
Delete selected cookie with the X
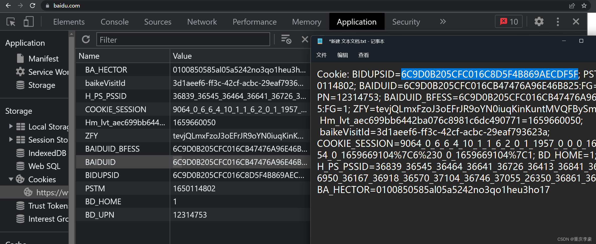click(305, 39)
